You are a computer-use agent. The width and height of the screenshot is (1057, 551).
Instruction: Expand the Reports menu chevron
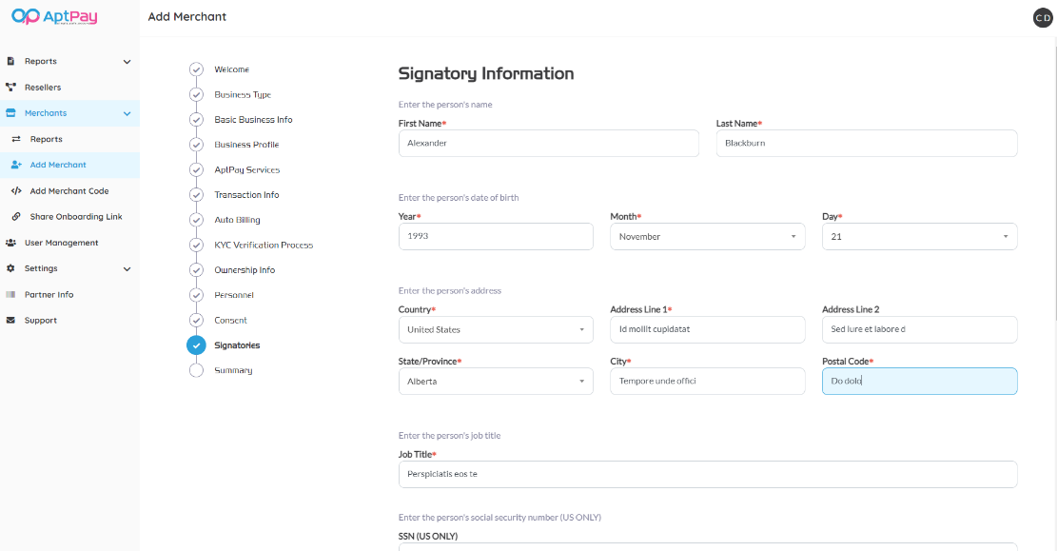[127, 62]
